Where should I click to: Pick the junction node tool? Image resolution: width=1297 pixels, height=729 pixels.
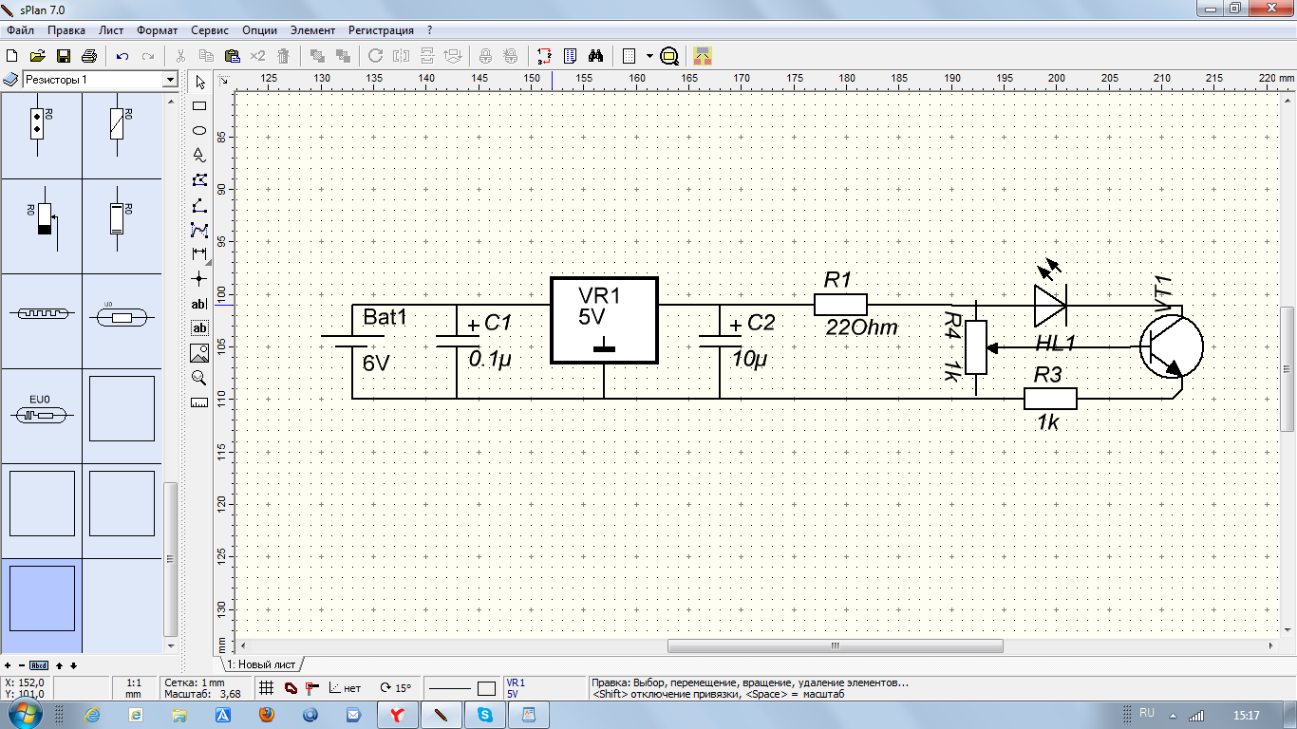click(x=199, y=278)
